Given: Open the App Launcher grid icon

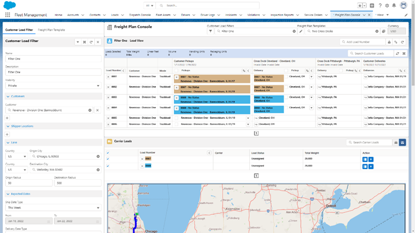Looking at the screenshot, I should tap(8, 15).
